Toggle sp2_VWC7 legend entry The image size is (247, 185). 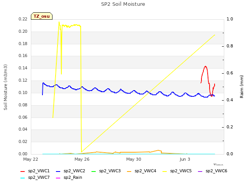[35, 178]
